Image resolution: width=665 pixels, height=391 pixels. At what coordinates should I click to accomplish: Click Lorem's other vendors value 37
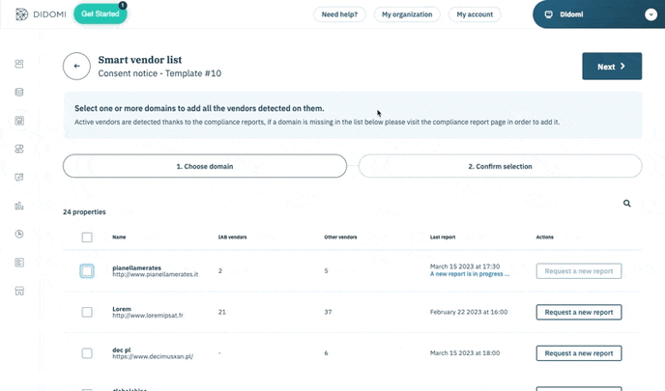pyautogui.click(x=328, y=312)
